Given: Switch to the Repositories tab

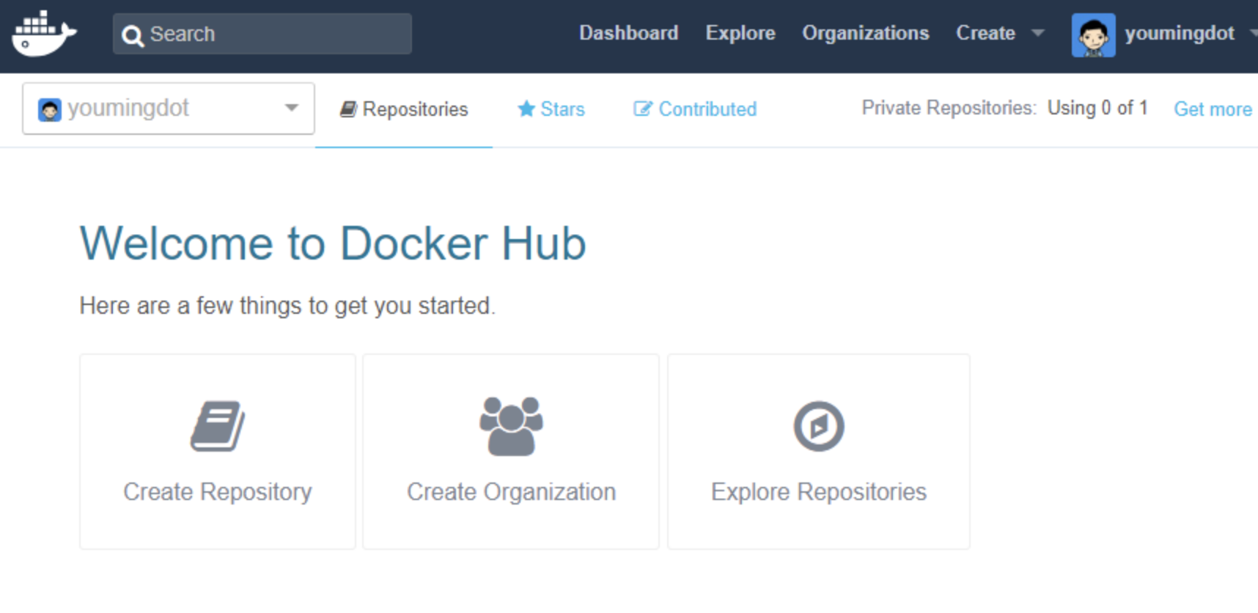Looking at the screenshot, I should [x=404, y=109].
